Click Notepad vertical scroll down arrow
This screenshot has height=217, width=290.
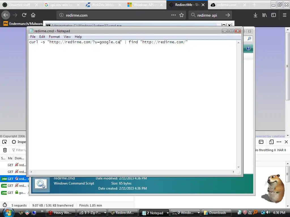click(238, 167)
